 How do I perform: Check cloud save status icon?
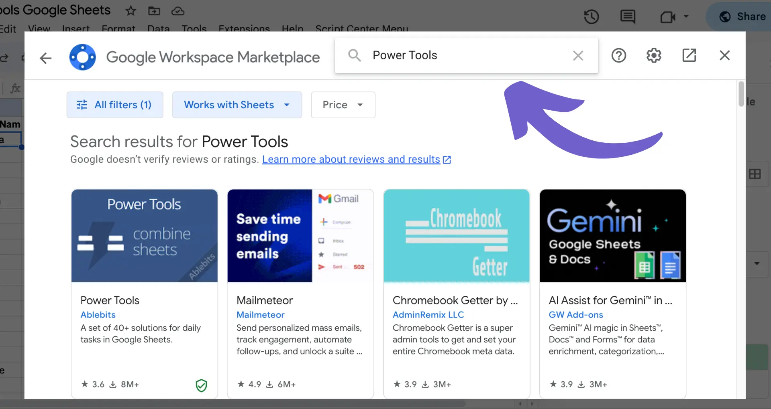[x=178, y=11]
